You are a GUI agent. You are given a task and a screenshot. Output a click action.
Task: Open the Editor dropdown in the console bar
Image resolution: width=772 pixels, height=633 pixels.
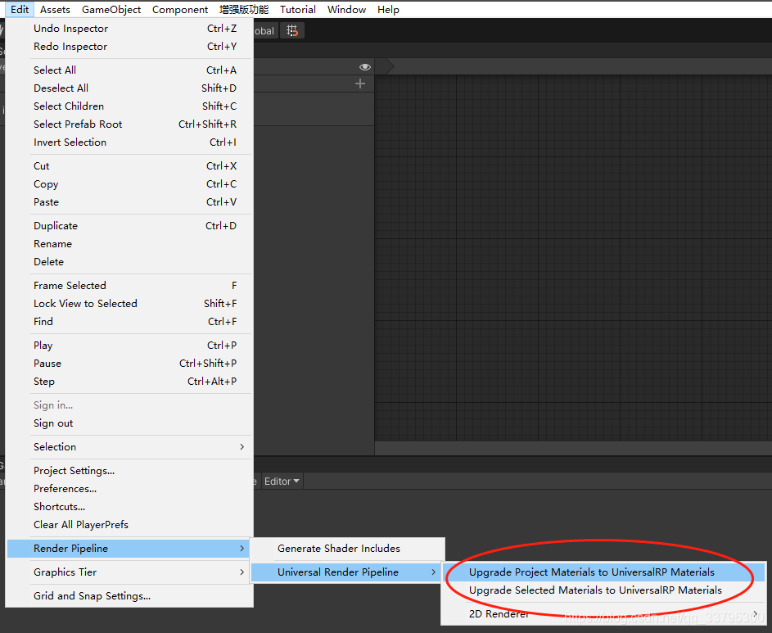click(x=282, y=482)
